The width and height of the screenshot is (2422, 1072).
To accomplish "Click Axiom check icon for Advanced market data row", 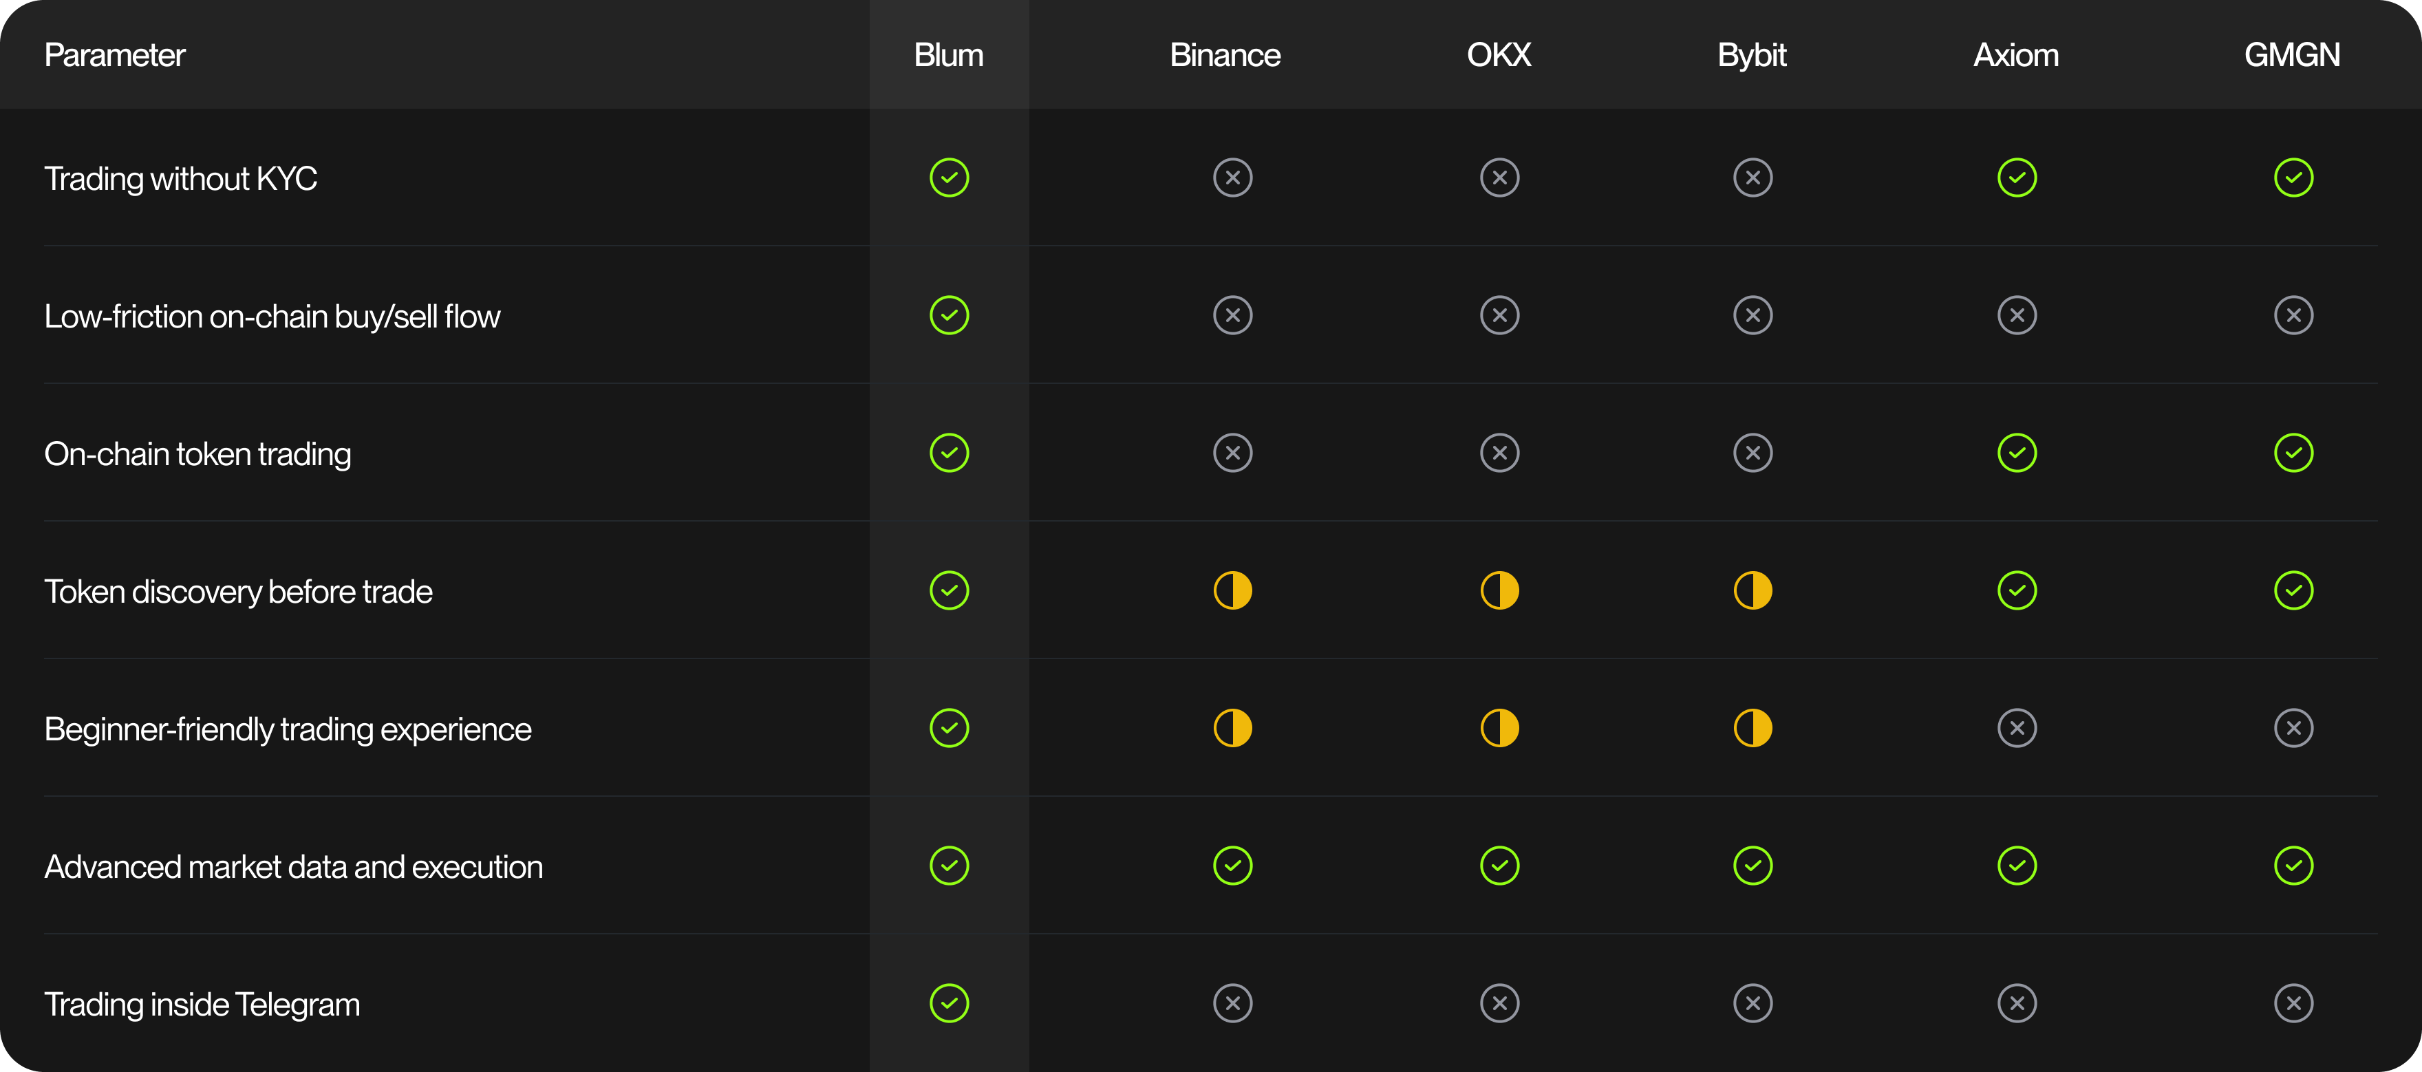I will 2017,866.
